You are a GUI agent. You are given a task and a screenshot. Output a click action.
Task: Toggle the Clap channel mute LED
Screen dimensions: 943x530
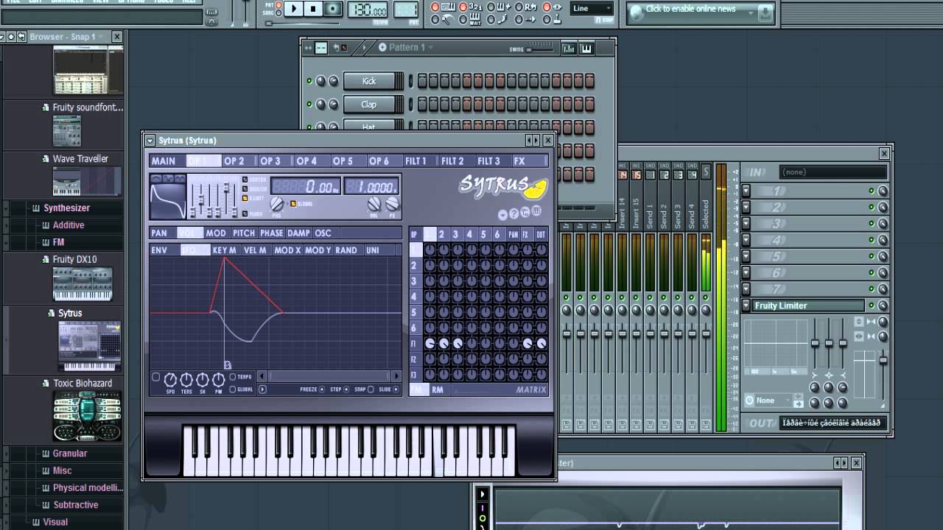(309, 105)
